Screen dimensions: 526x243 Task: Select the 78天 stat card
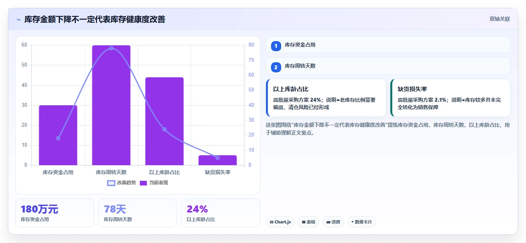click(138, 213)
